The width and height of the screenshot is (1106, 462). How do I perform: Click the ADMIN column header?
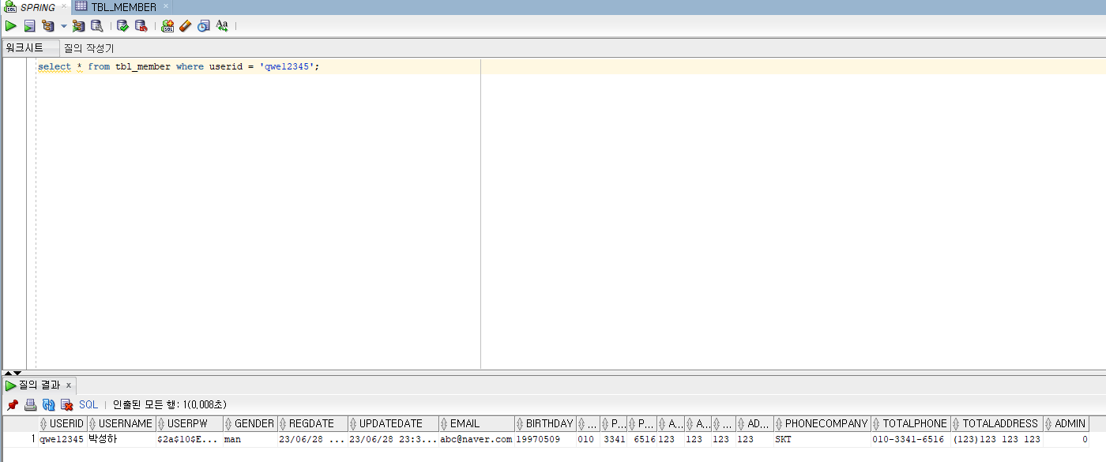1066,423
